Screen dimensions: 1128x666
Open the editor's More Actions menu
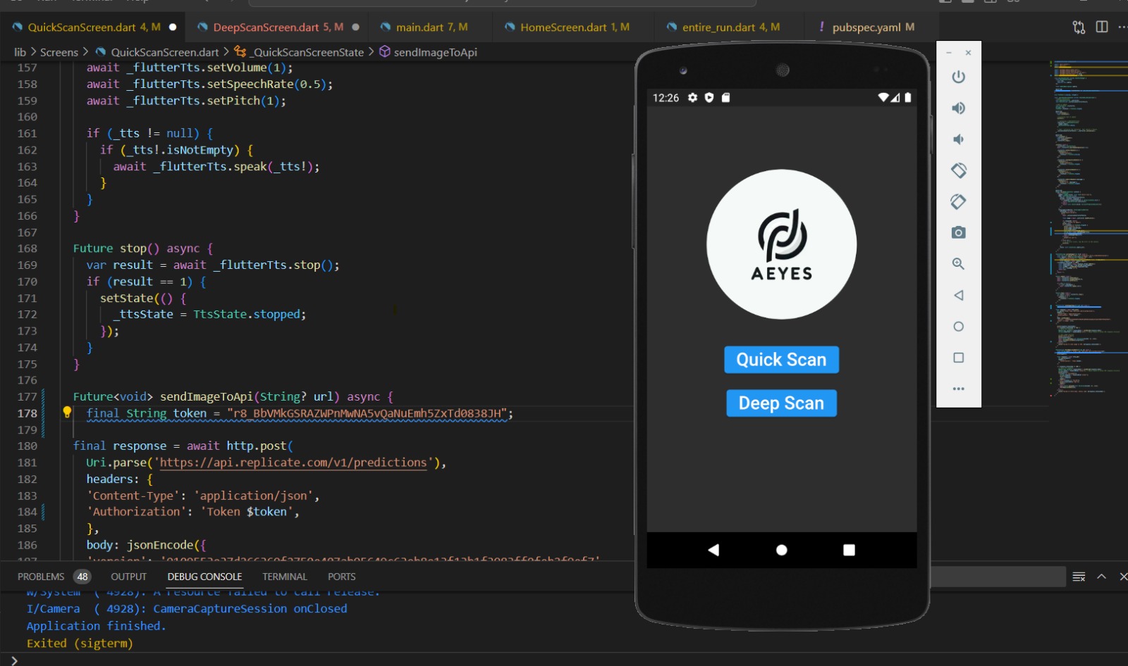point(1122,27)
